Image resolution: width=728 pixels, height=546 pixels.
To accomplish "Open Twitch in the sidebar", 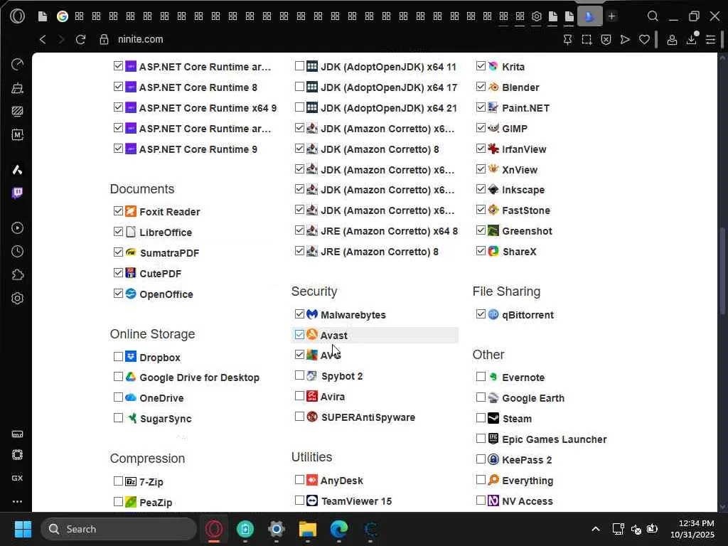I will (17, 193).
